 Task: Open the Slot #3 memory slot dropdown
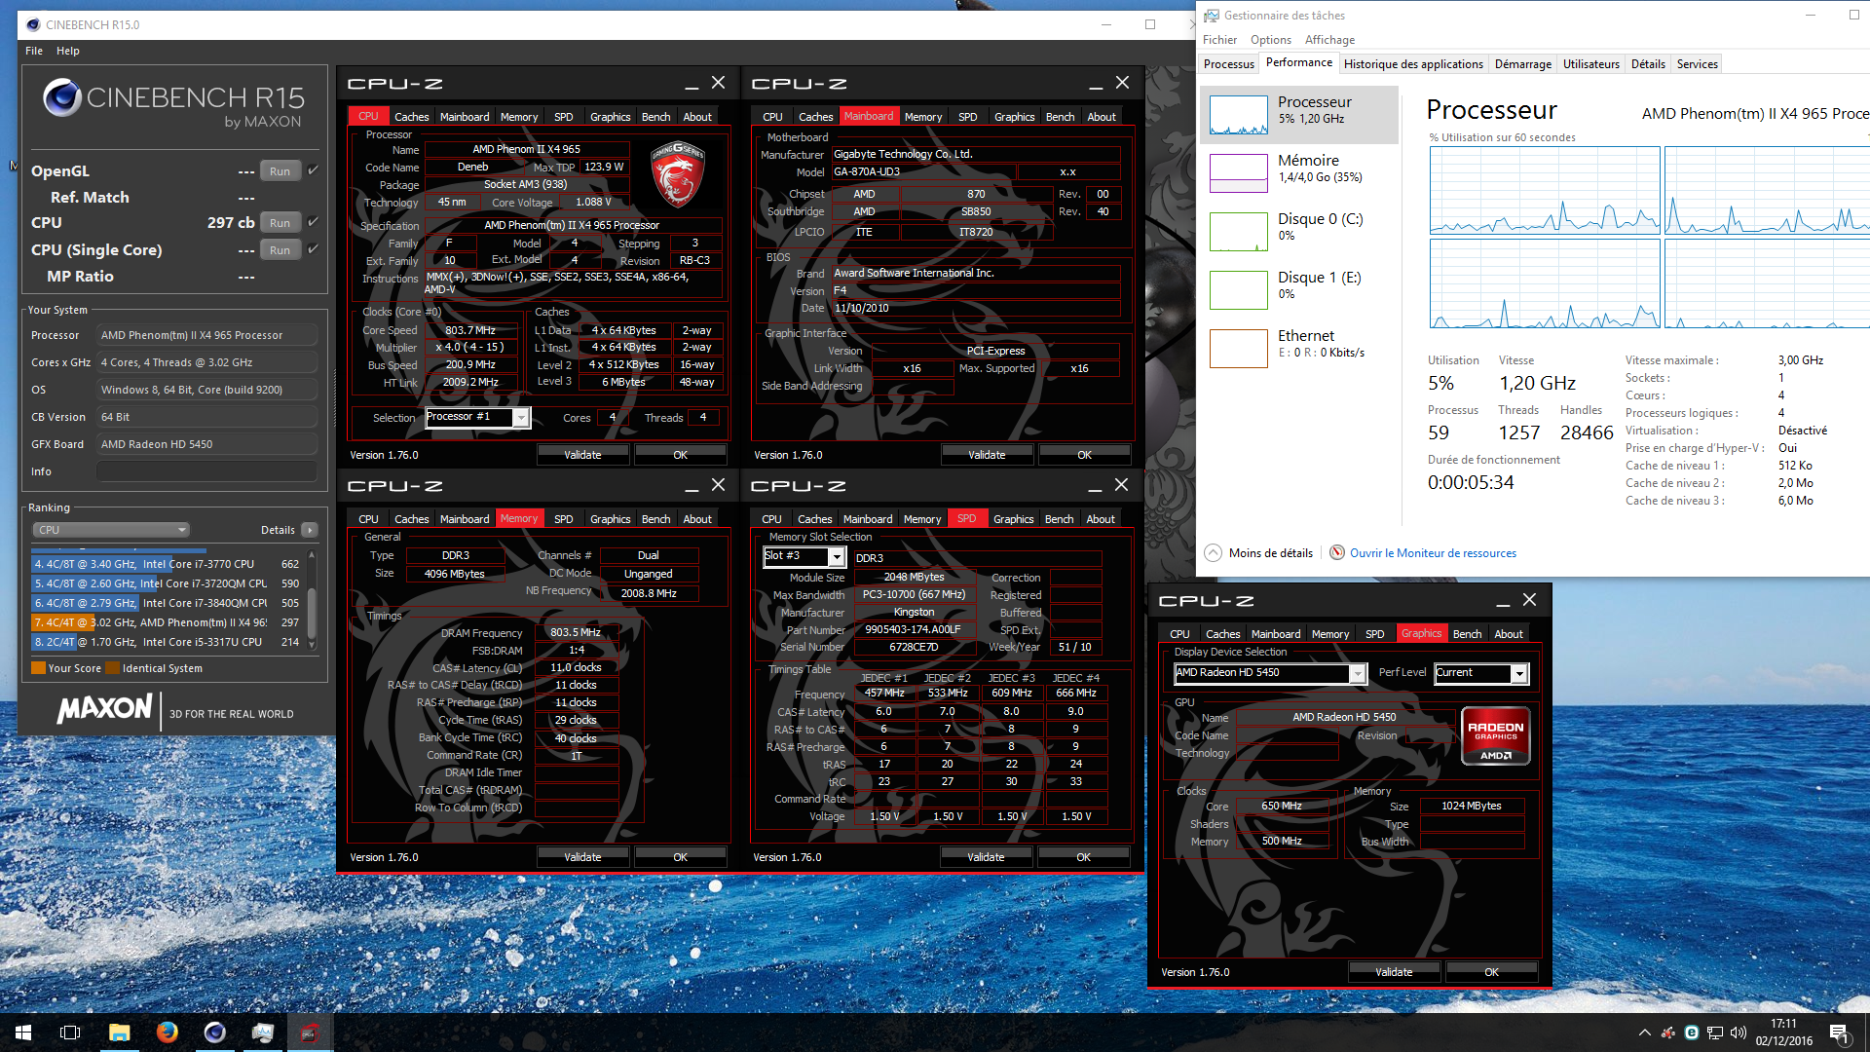pyautogui.click(x=836, y=556)
